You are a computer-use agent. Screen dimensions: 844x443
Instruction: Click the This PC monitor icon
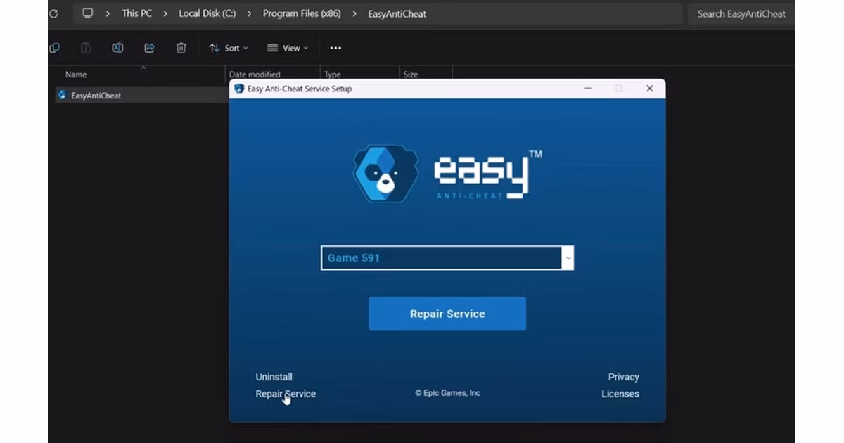coord(88,13)
